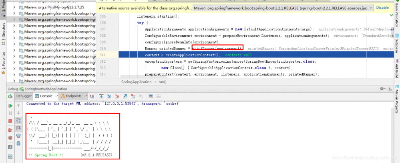400x163 pixels.
Task: Click 'Connected to the target VM' console line
Action: pyautogui.click(x=103, y=103)
